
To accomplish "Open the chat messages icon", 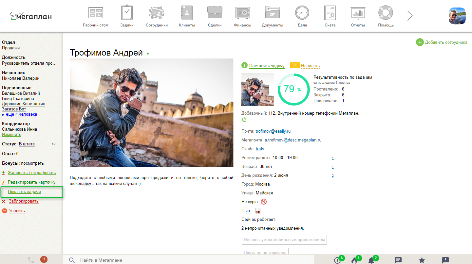I will [x=398, y=260].
